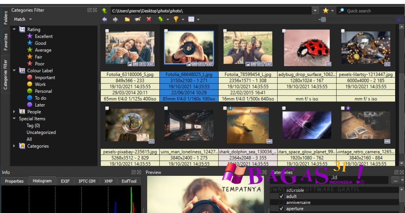Click XMP badge on ladybug thumbnail
The width and height of the screenshot is (405, 213).
point(328,64)
